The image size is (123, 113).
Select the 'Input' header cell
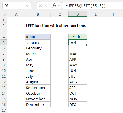[38, 37]
